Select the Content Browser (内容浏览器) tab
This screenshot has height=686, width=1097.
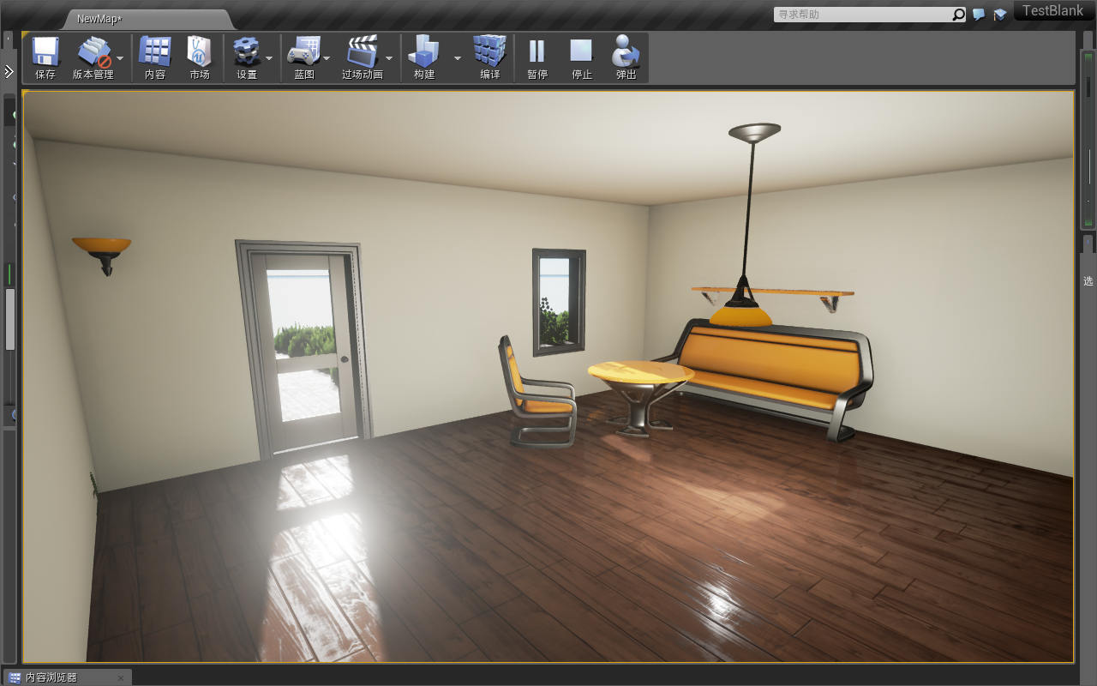click(x=60, y=677)
